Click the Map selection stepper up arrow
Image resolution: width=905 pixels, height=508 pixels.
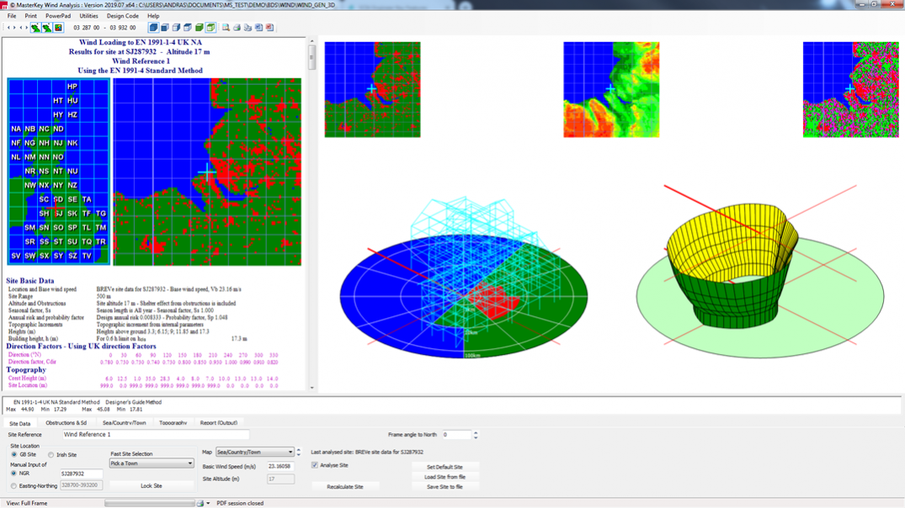tap(298, 450)
